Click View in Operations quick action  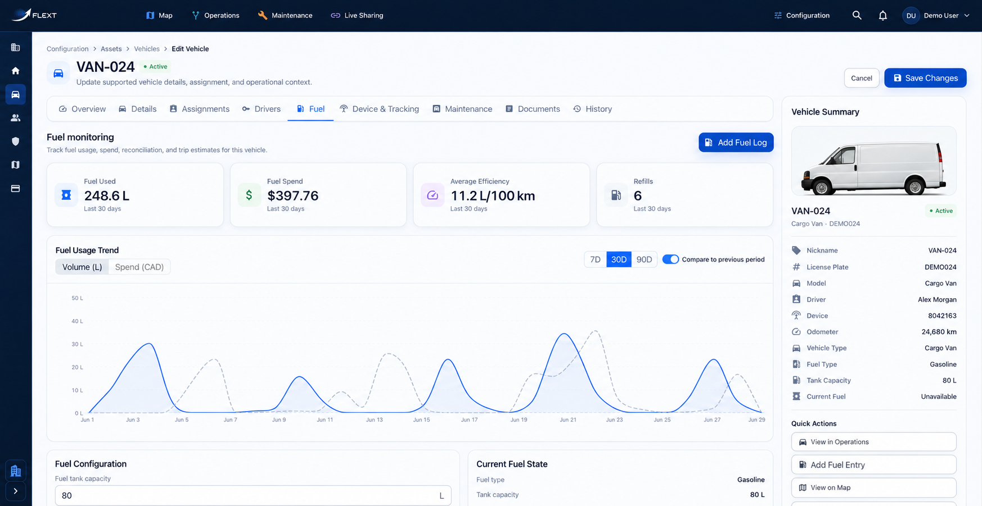coord(873,442)
